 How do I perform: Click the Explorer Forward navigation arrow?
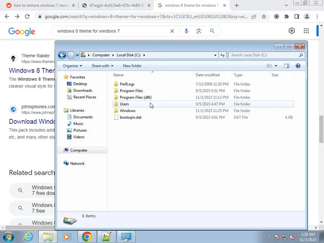(x=71, y=55)
